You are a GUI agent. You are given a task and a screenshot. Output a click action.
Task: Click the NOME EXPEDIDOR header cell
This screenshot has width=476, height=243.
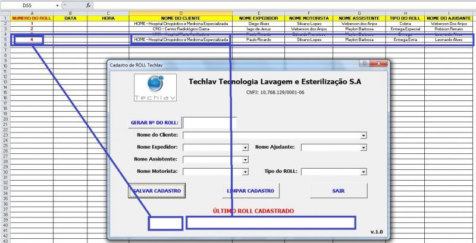(259, 18)
